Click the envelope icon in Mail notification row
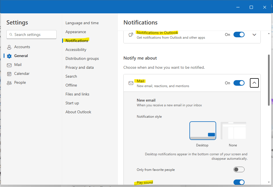This screenshot has width=273, height=187. (x=131, y=83)
